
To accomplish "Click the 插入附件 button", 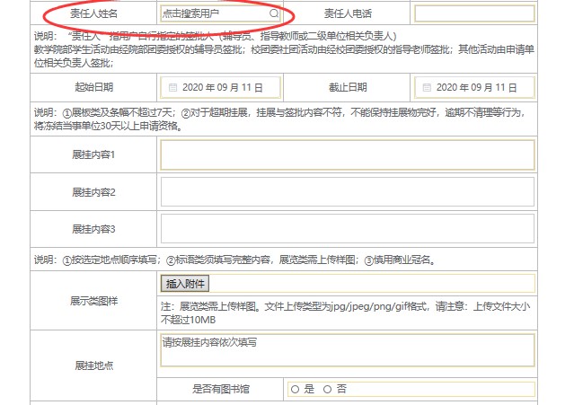I will 184,284.
